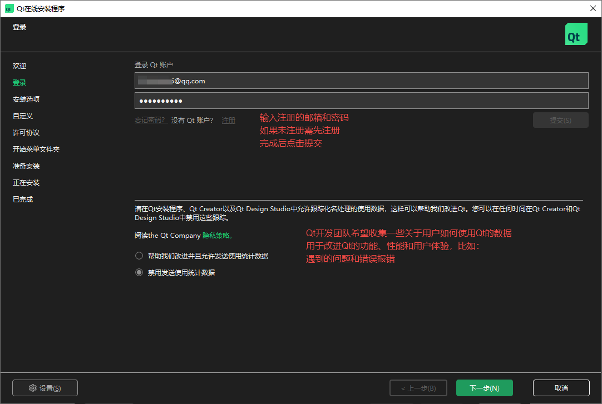Select 已完成 step in sidebar
Image resolution: width=602 pixels, height=404 pixels.
tap(23, 199)
